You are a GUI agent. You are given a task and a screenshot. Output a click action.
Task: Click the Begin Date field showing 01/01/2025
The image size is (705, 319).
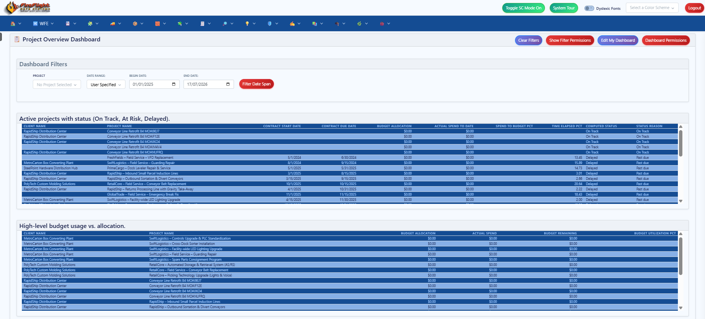(154, 84)
